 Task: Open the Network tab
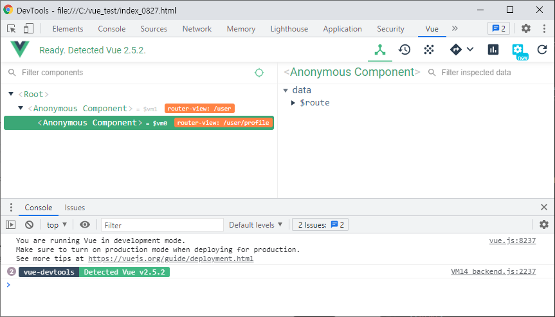197,29
